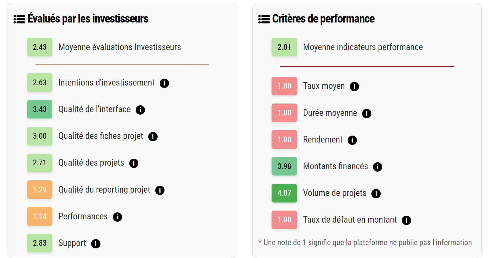This screenshot has height=258, width=492.
Task: Show info for Taux moyen
Action: (x=354, y=86)
